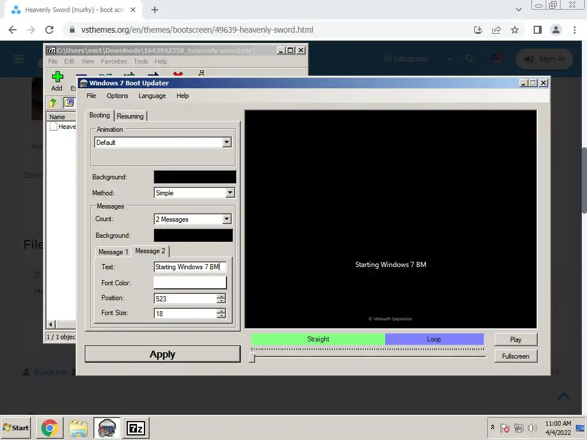Pick the Messages Background color swatch
This screenshot has width=587, height=440.
193,235
